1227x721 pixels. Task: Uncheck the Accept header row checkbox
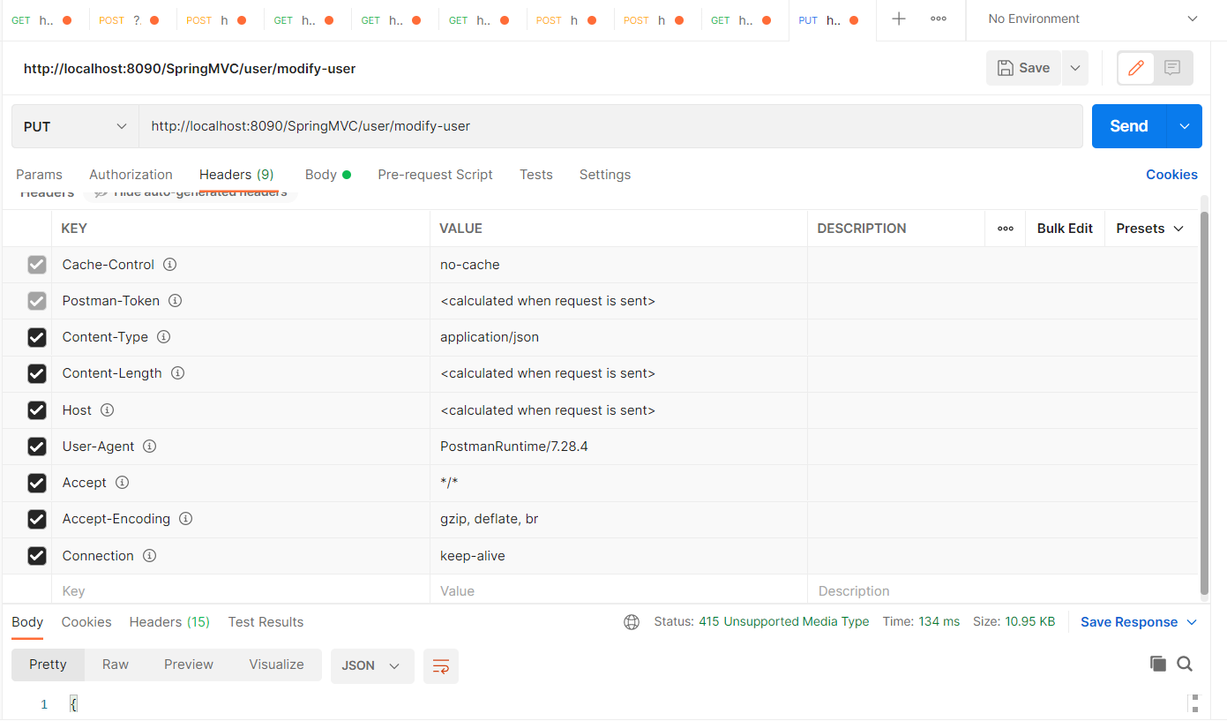pyautogui.click(x=37, y=483)
